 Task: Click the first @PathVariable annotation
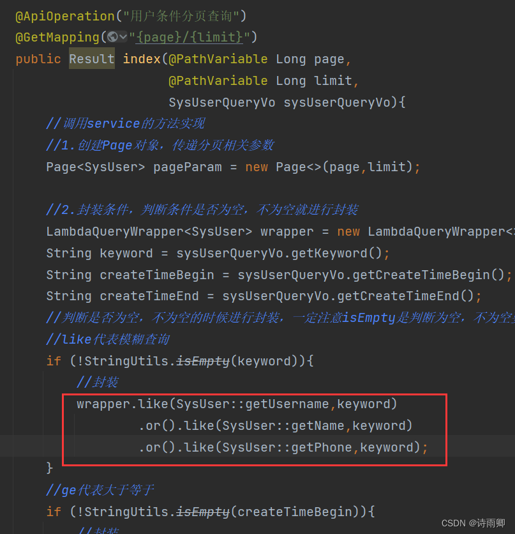tap(218, 58)
